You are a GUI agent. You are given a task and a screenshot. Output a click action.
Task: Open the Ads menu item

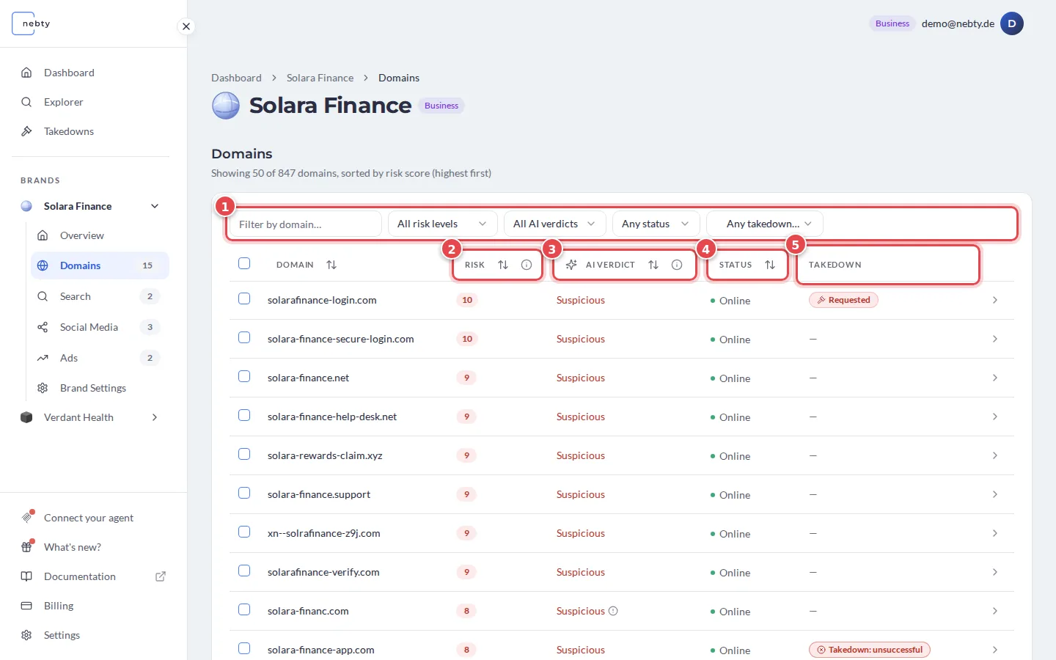pyautogui.click(x=100, y=358)
